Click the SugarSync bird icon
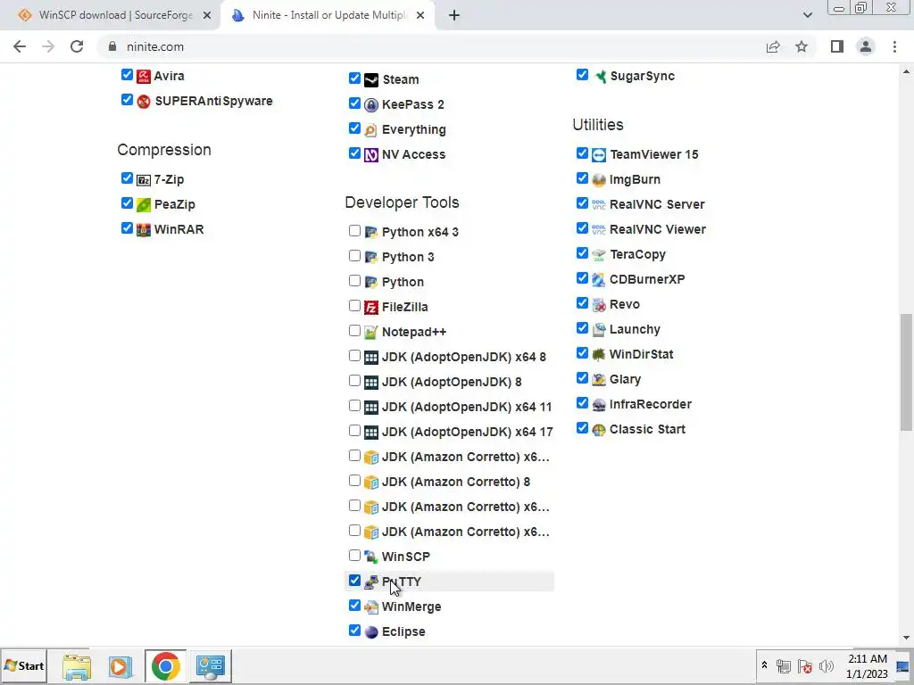 (599, 77)
